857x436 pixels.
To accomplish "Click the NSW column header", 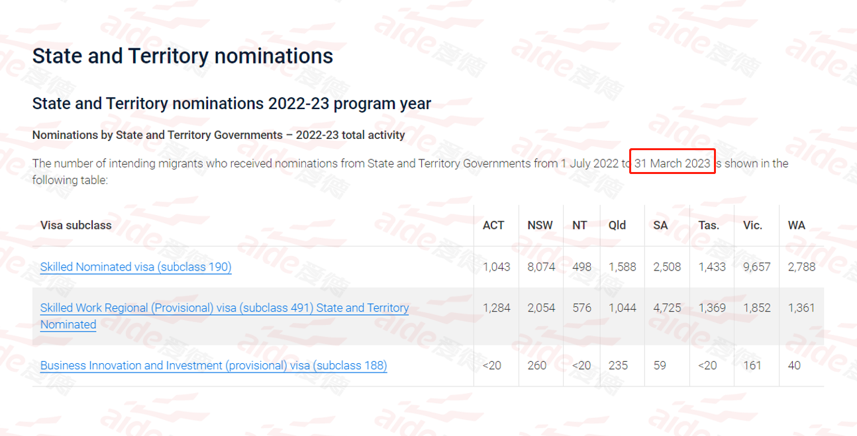I will tap(540, 225).
